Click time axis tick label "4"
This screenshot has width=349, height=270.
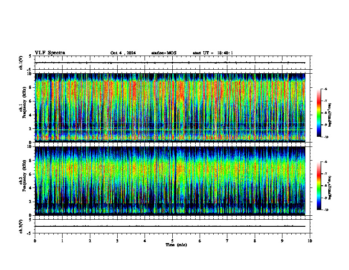(x=145, y=241)
